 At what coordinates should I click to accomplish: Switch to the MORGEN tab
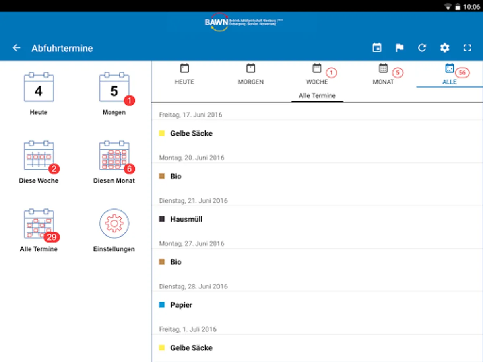tap(251, 74)
